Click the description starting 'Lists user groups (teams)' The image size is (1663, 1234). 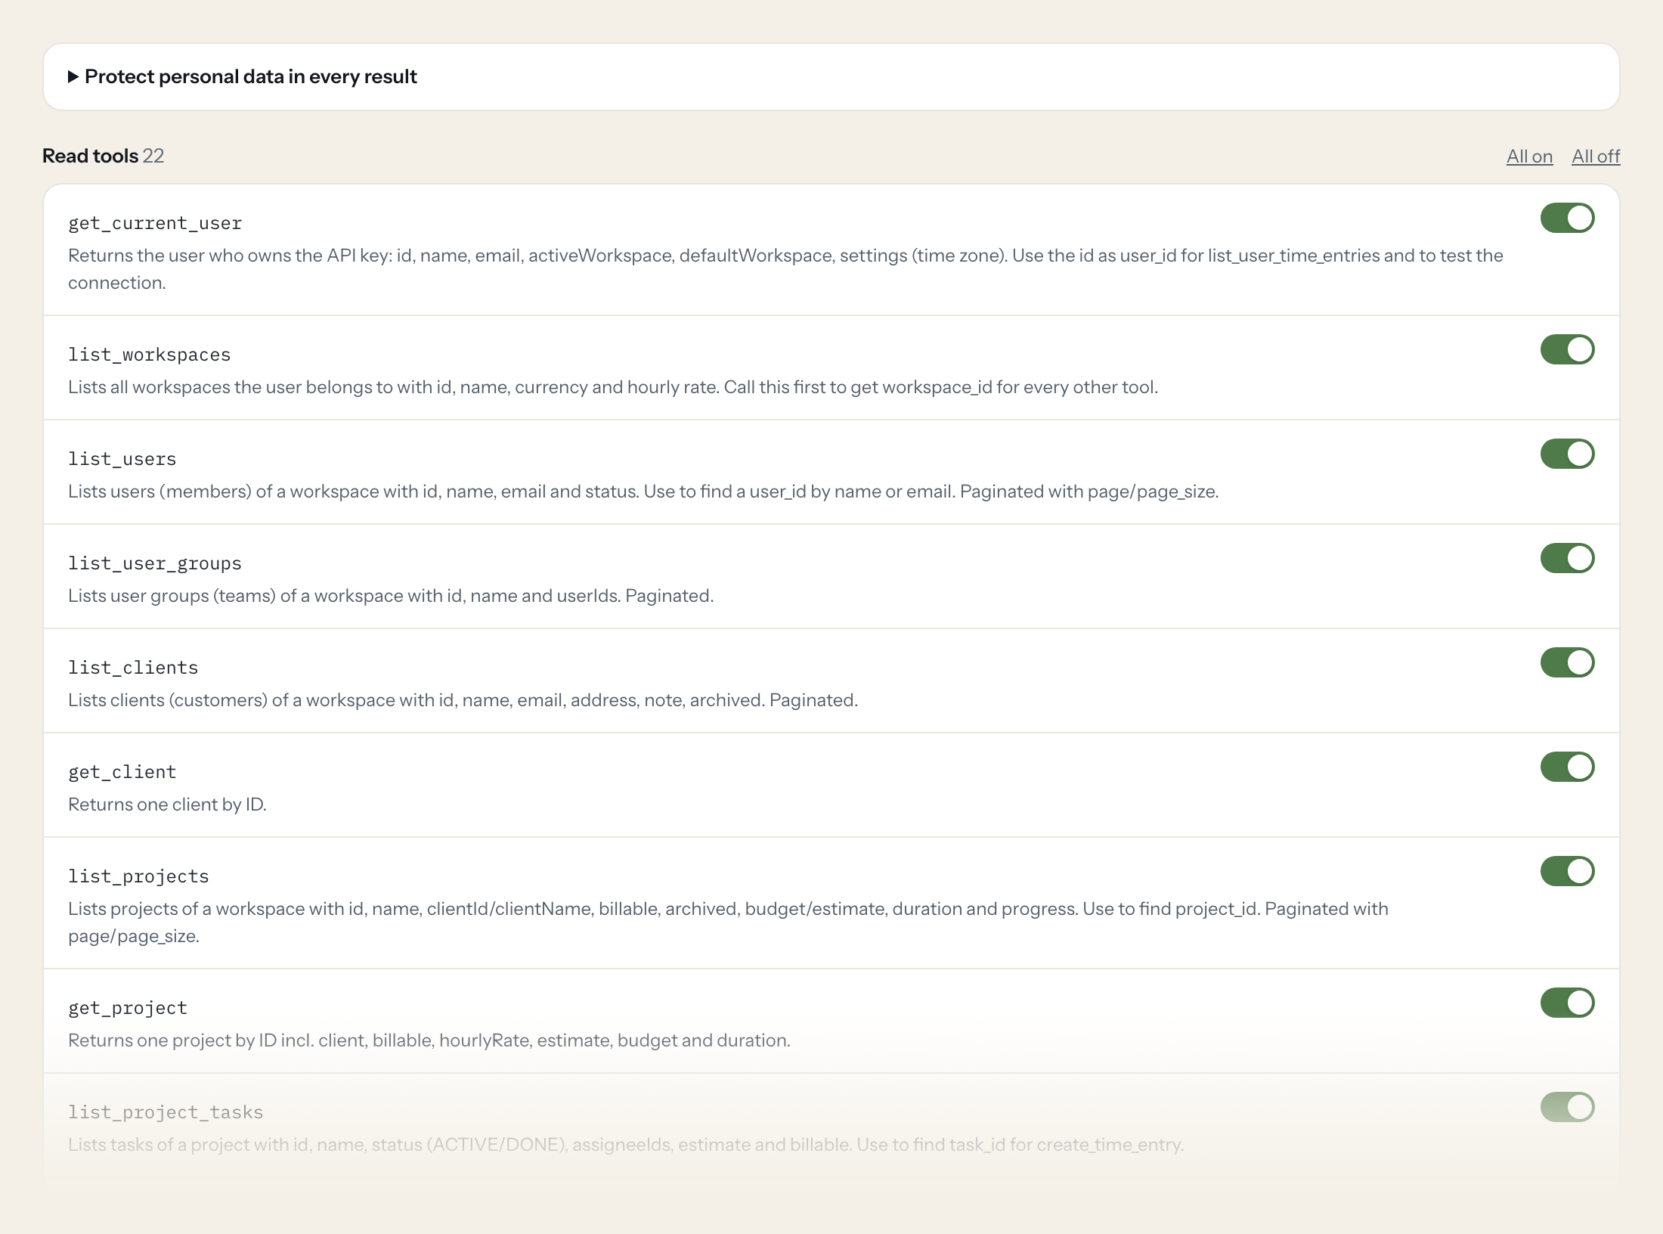pyautogui.click(x=391, y=596)
